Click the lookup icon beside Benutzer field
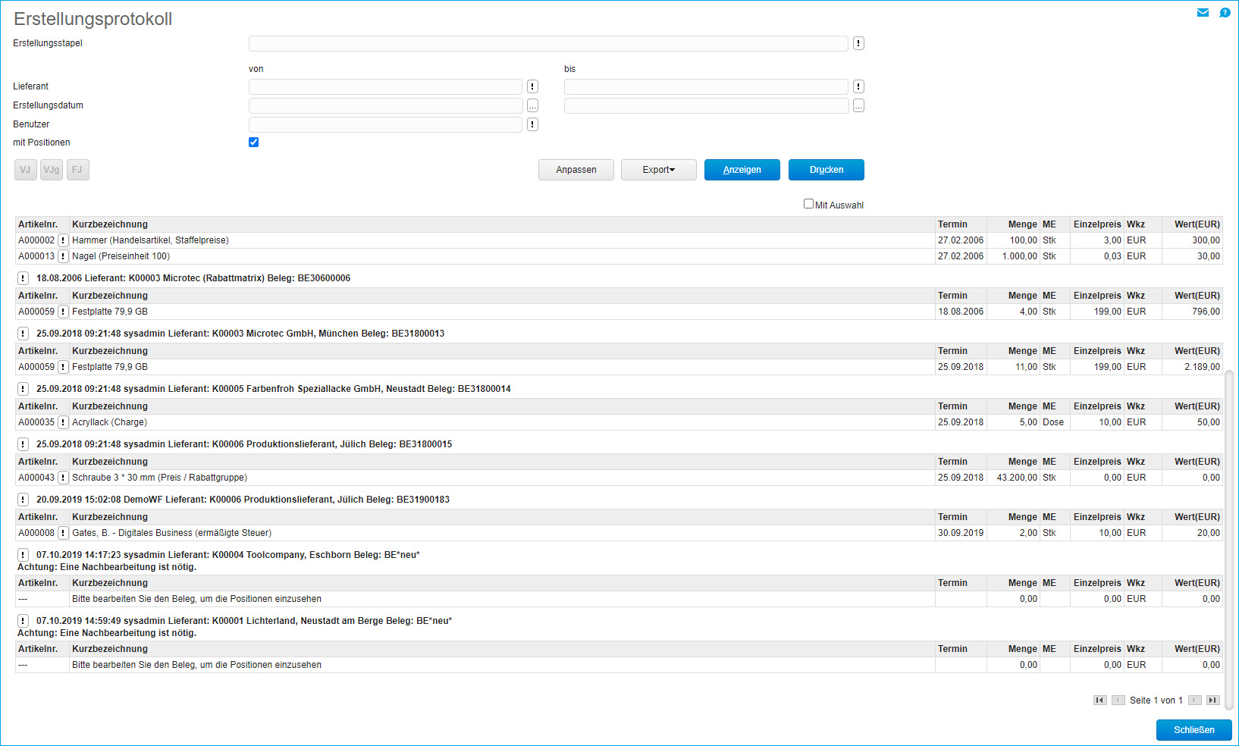 (x=532, y=124)
